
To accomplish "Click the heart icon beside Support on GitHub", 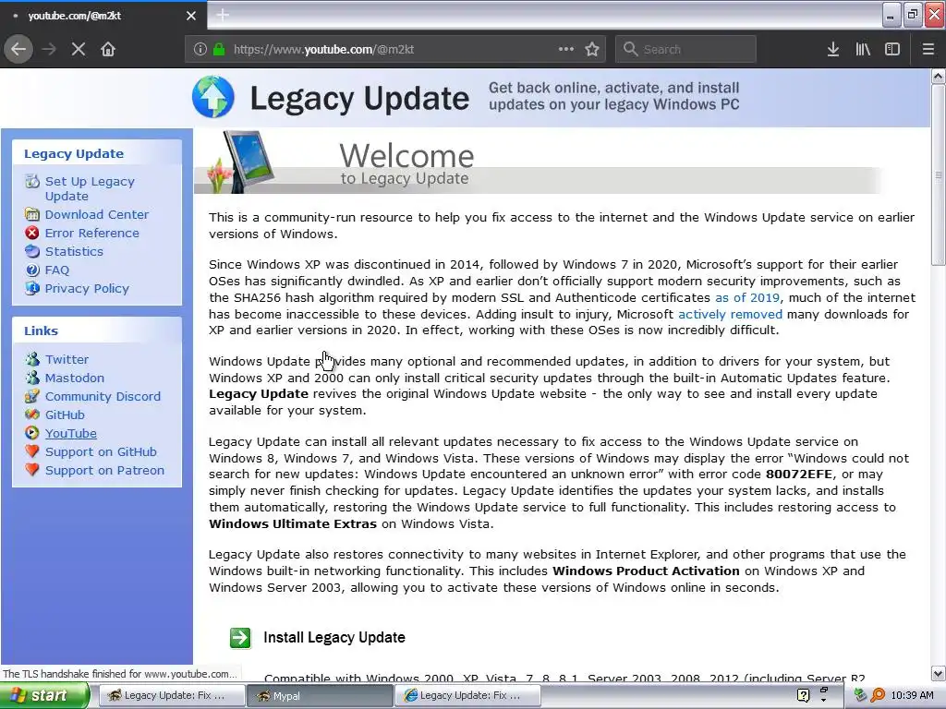I will tap(32, 451).
